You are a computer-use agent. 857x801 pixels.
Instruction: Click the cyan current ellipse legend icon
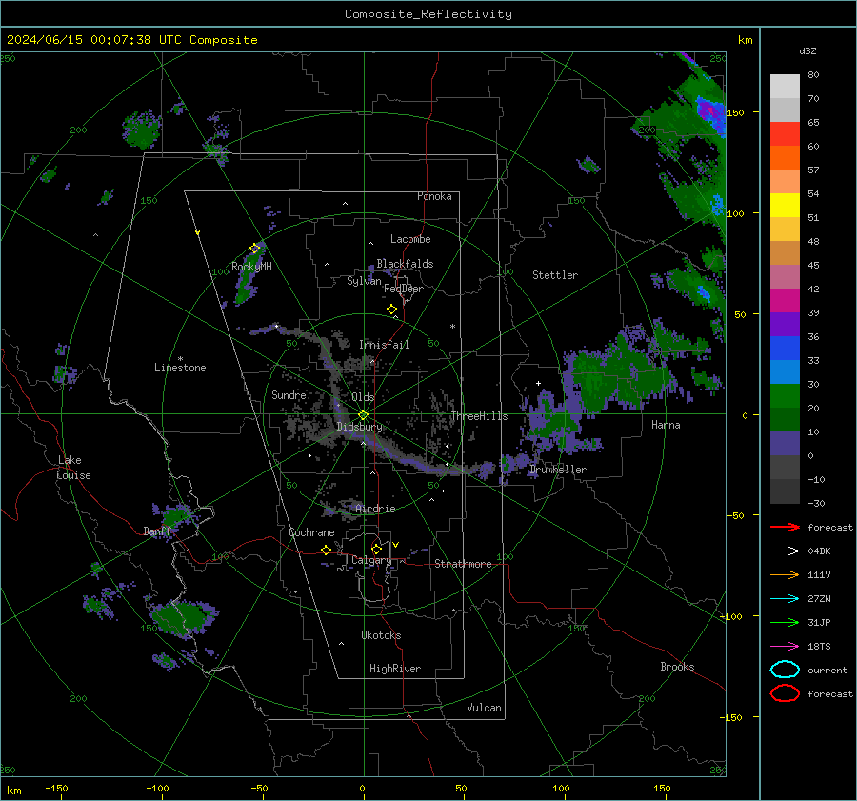pyautogui.click(x=785, y=670)
